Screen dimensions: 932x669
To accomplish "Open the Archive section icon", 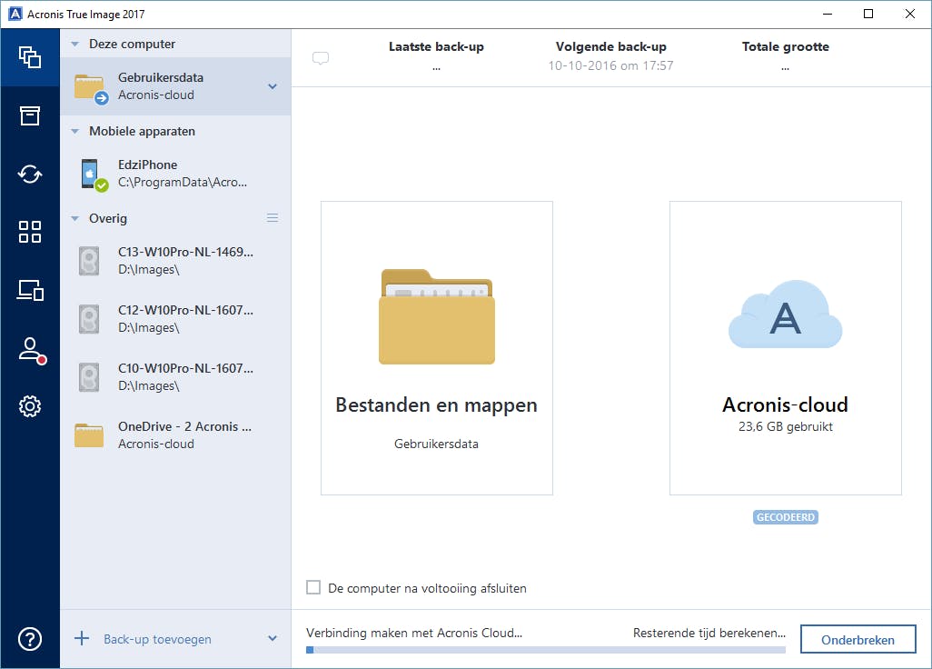I will [30, 115].
